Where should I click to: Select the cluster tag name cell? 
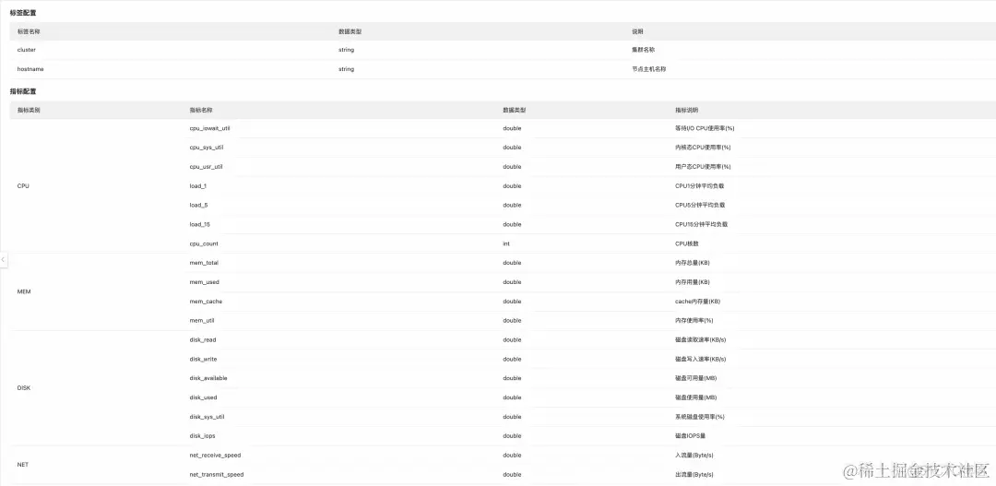point(27,50)
